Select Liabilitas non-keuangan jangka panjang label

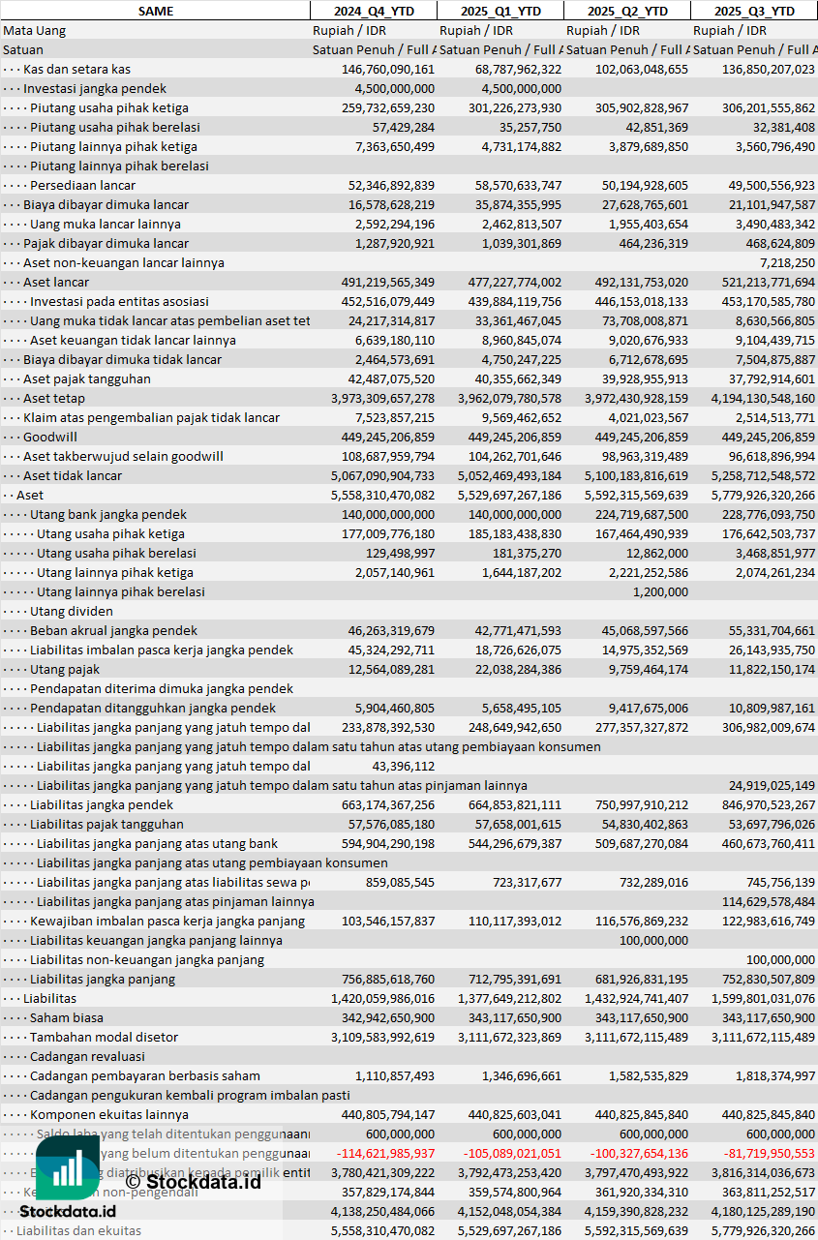147,959
